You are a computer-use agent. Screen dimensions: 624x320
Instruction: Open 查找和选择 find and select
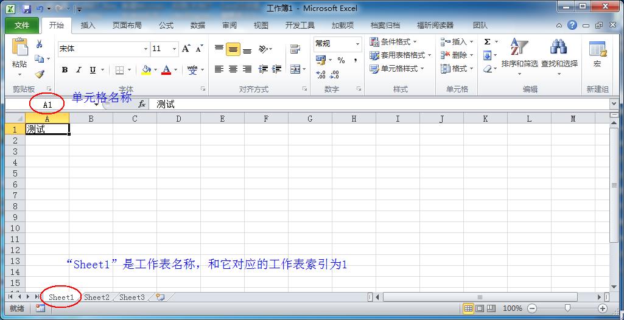[x=559, y=57]
